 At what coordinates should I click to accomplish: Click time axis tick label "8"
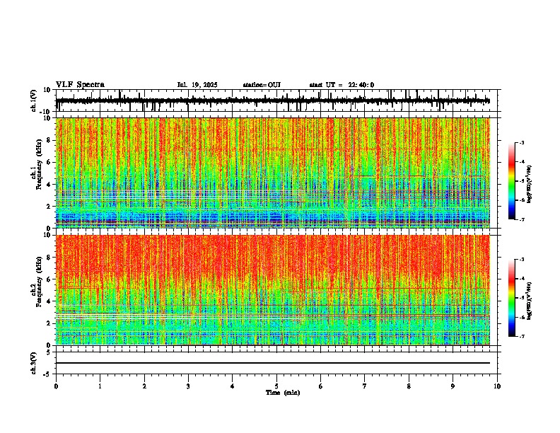(x=409, y=386)
